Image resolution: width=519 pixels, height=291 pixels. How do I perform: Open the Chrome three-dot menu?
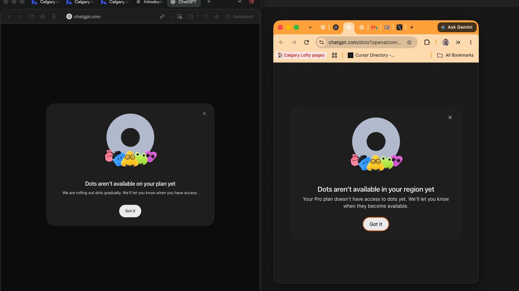tap(471, 42)
